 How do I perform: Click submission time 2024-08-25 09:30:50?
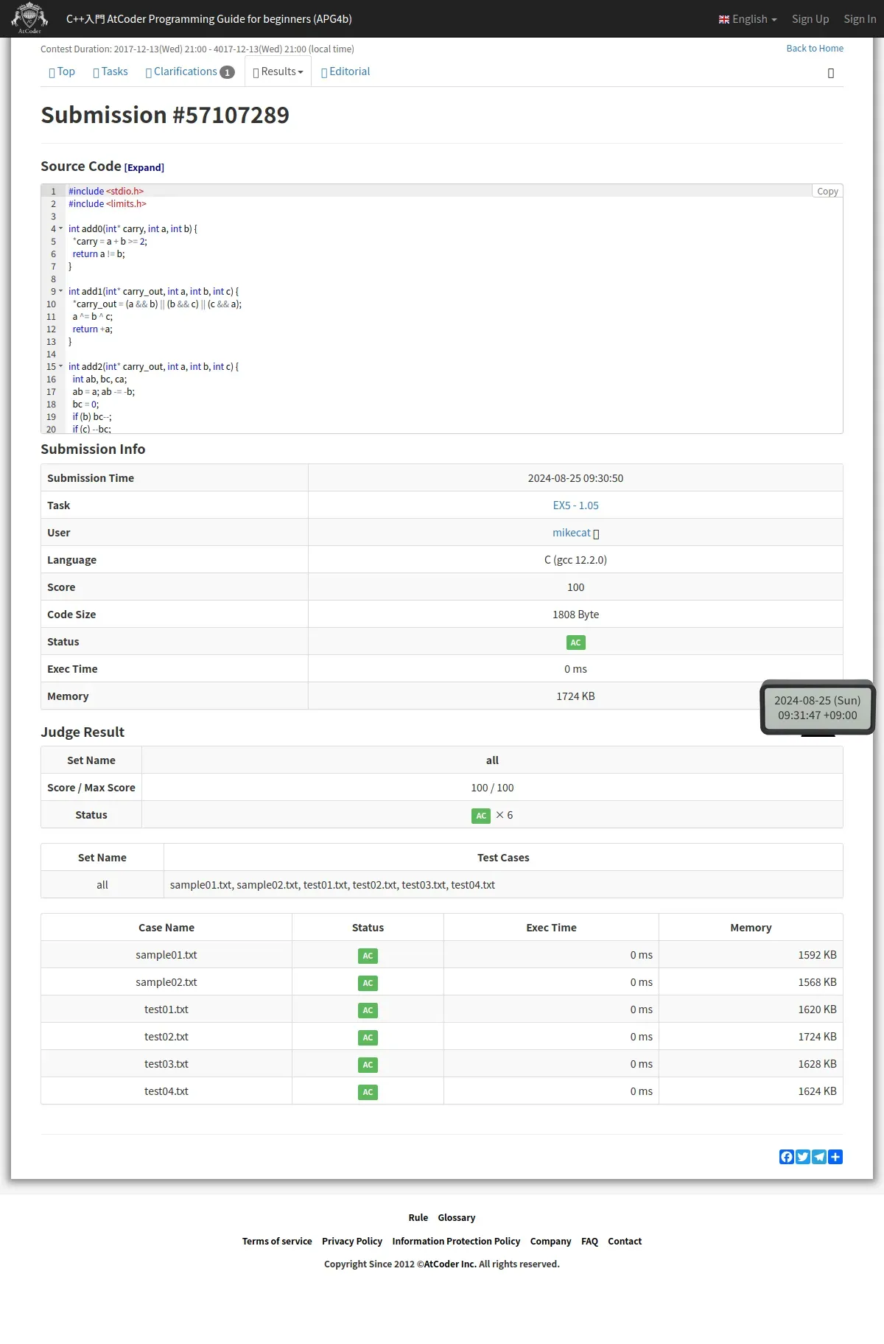(x=575, y=478)
